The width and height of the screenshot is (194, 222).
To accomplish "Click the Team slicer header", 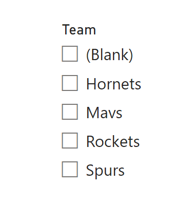I will 79,30.
